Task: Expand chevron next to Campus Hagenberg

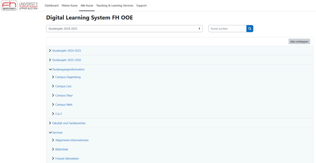Action: [x=53, y=77]
